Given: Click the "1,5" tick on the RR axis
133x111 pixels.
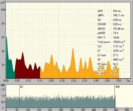Looking at the screenshot, I should tap(3, 89).
